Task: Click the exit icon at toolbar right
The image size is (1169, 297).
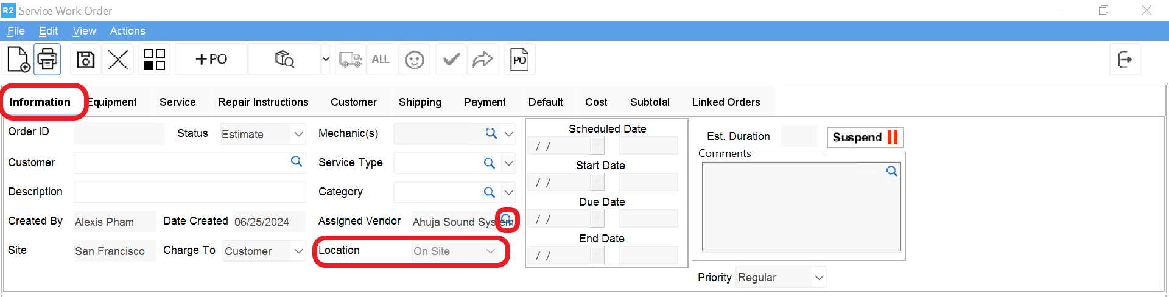Action: (1125, 60)
